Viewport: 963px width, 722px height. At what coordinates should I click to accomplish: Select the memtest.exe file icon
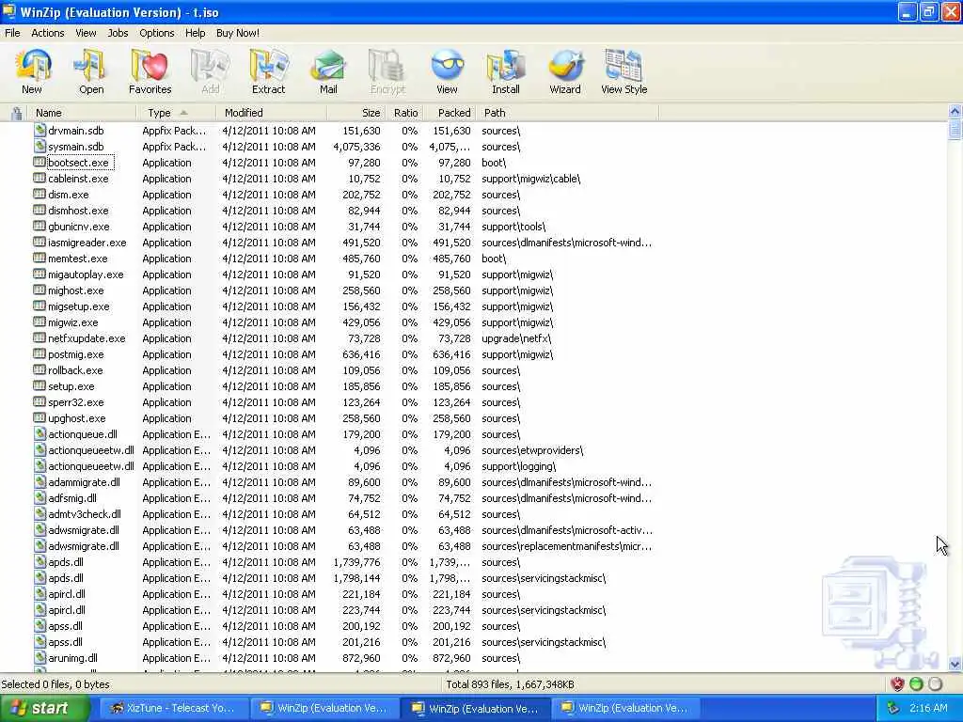39,258
